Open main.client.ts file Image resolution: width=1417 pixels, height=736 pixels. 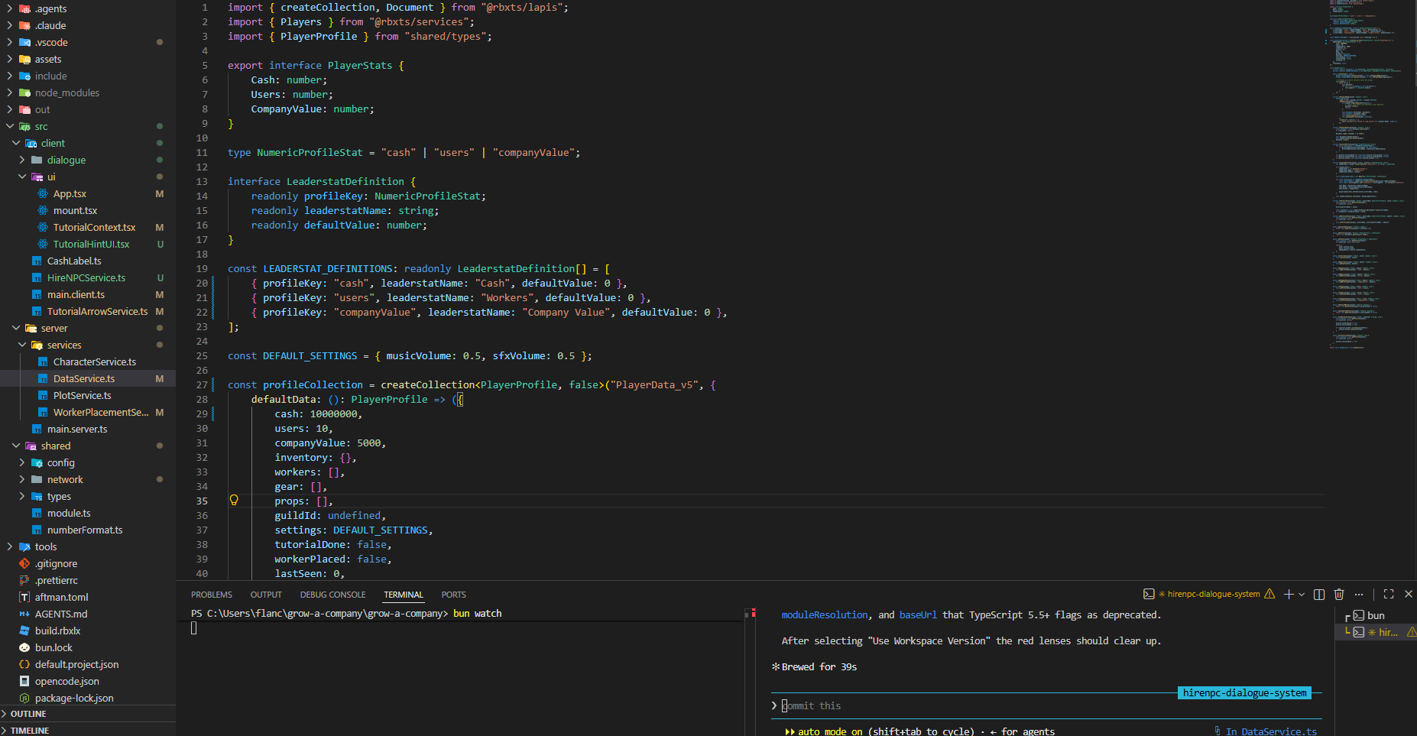coord(76,294)
